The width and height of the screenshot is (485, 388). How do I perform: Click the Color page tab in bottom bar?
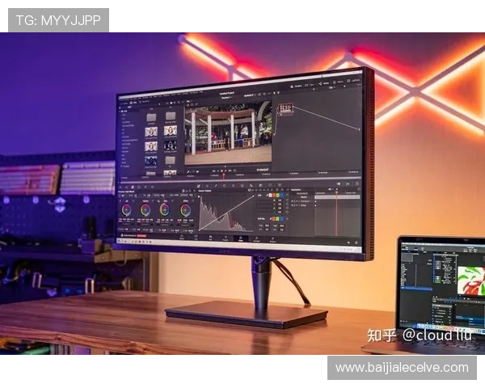point(238,238)
